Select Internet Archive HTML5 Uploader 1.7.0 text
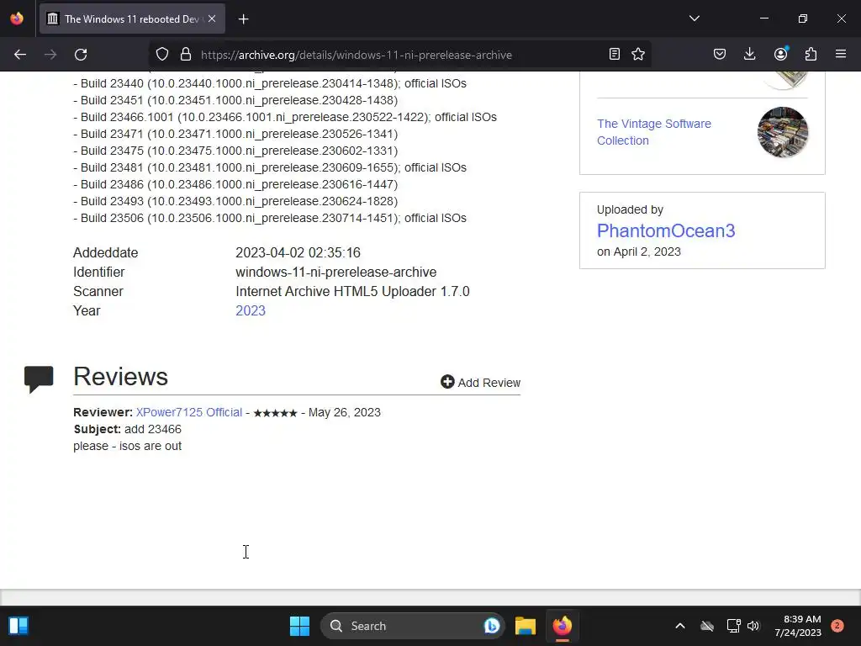Screen dimensions: 861x646 click(352, 292)
